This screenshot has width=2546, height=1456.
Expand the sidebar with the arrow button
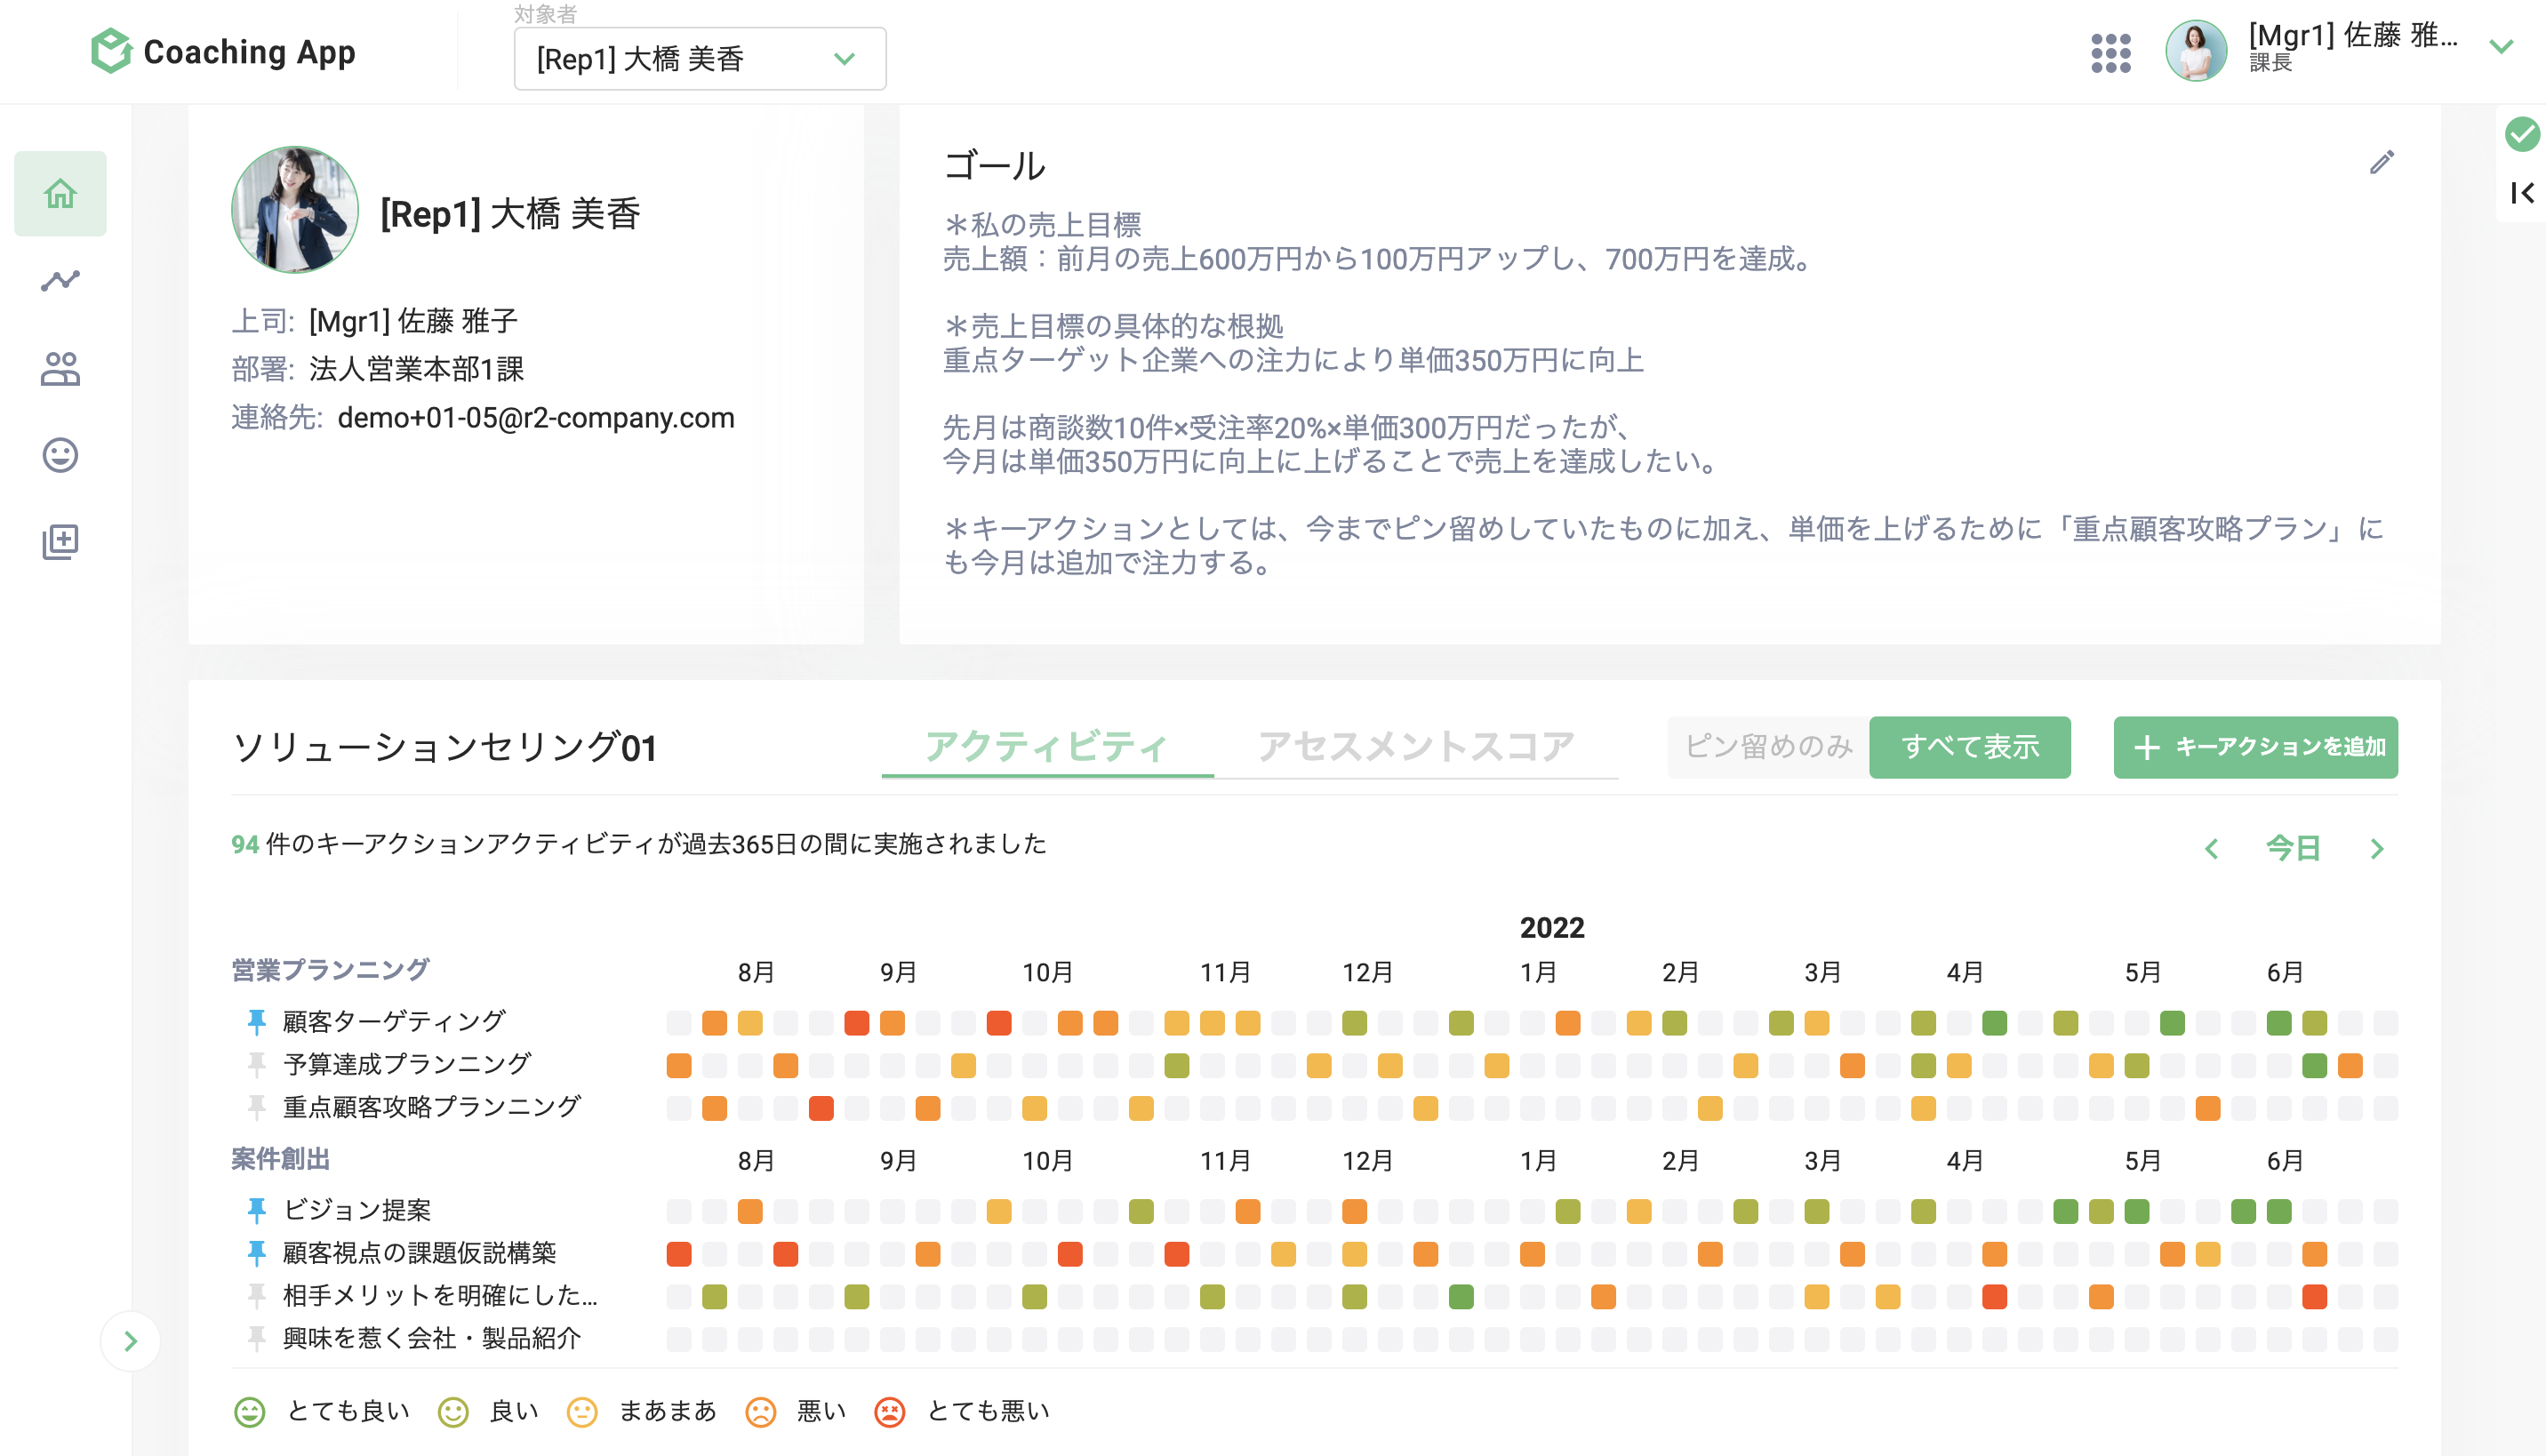131,1341
